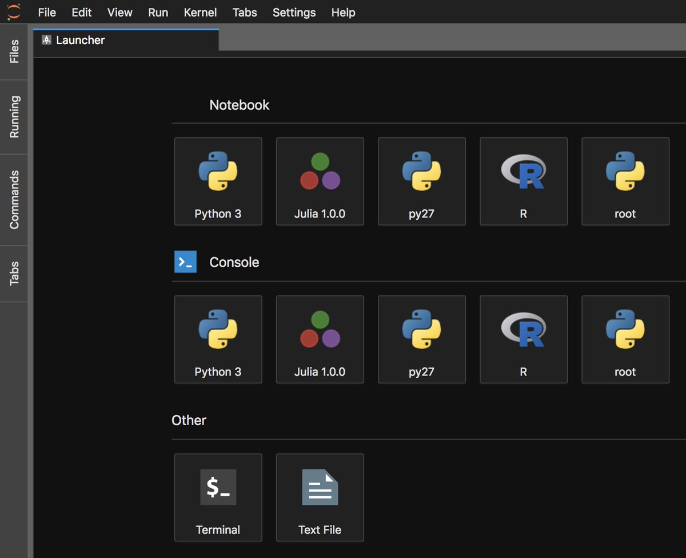The width and height of the screenshot is (686, 558).
Task: Open the Tabs menu in menu bar
Action: [245, 12]
